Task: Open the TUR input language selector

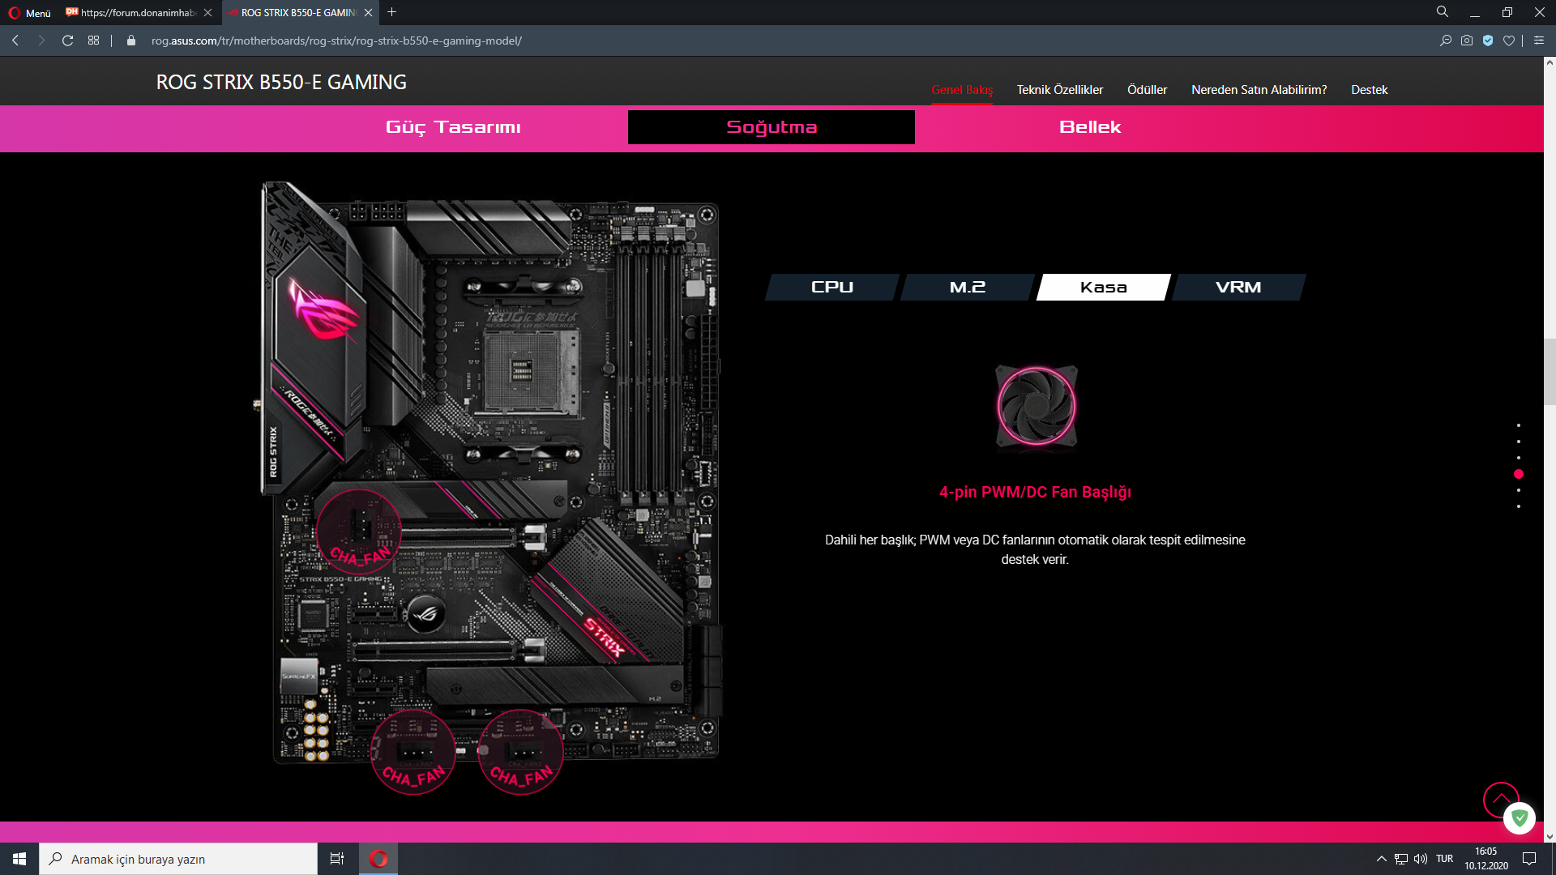Action: [x=1444, y=859]
